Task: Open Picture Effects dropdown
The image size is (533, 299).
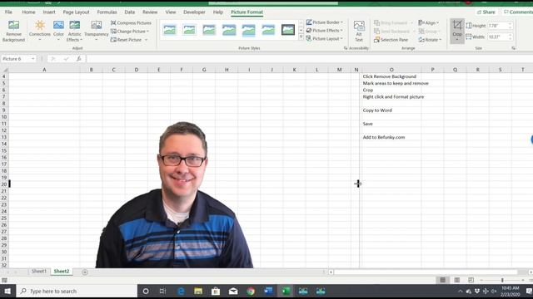Action: click(x=325, y=31)
